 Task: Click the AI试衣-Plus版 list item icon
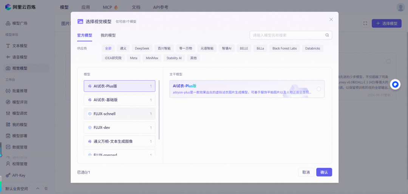[x=90, y=86]
